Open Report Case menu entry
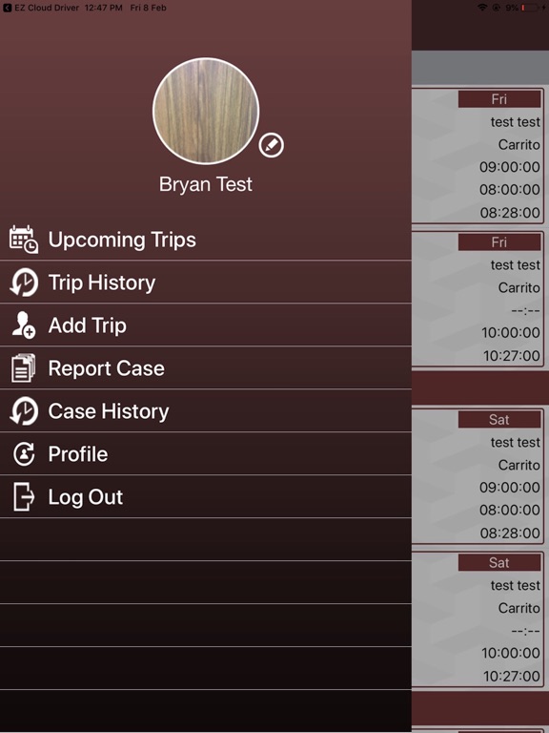 [206, 367]
